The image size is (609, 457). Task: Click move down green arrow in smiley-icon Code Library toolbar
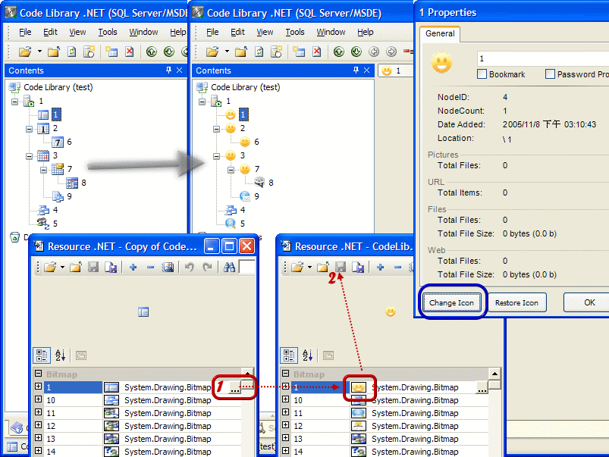(356, 52)
